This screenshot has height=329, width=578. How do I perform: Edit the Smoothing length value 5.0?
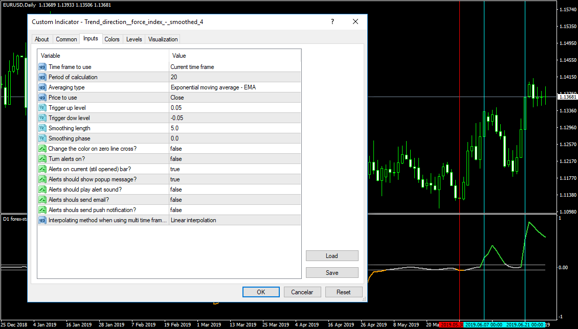point(235,128)
